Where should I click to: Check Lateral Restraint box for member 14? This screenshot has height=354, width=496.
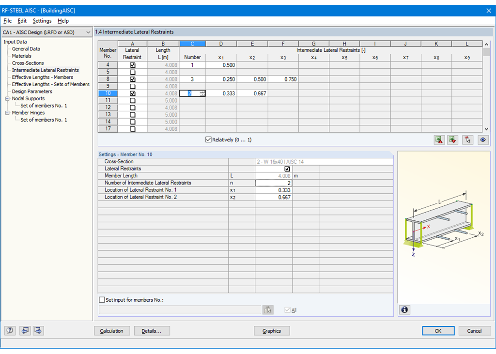[x=133, y=122]
